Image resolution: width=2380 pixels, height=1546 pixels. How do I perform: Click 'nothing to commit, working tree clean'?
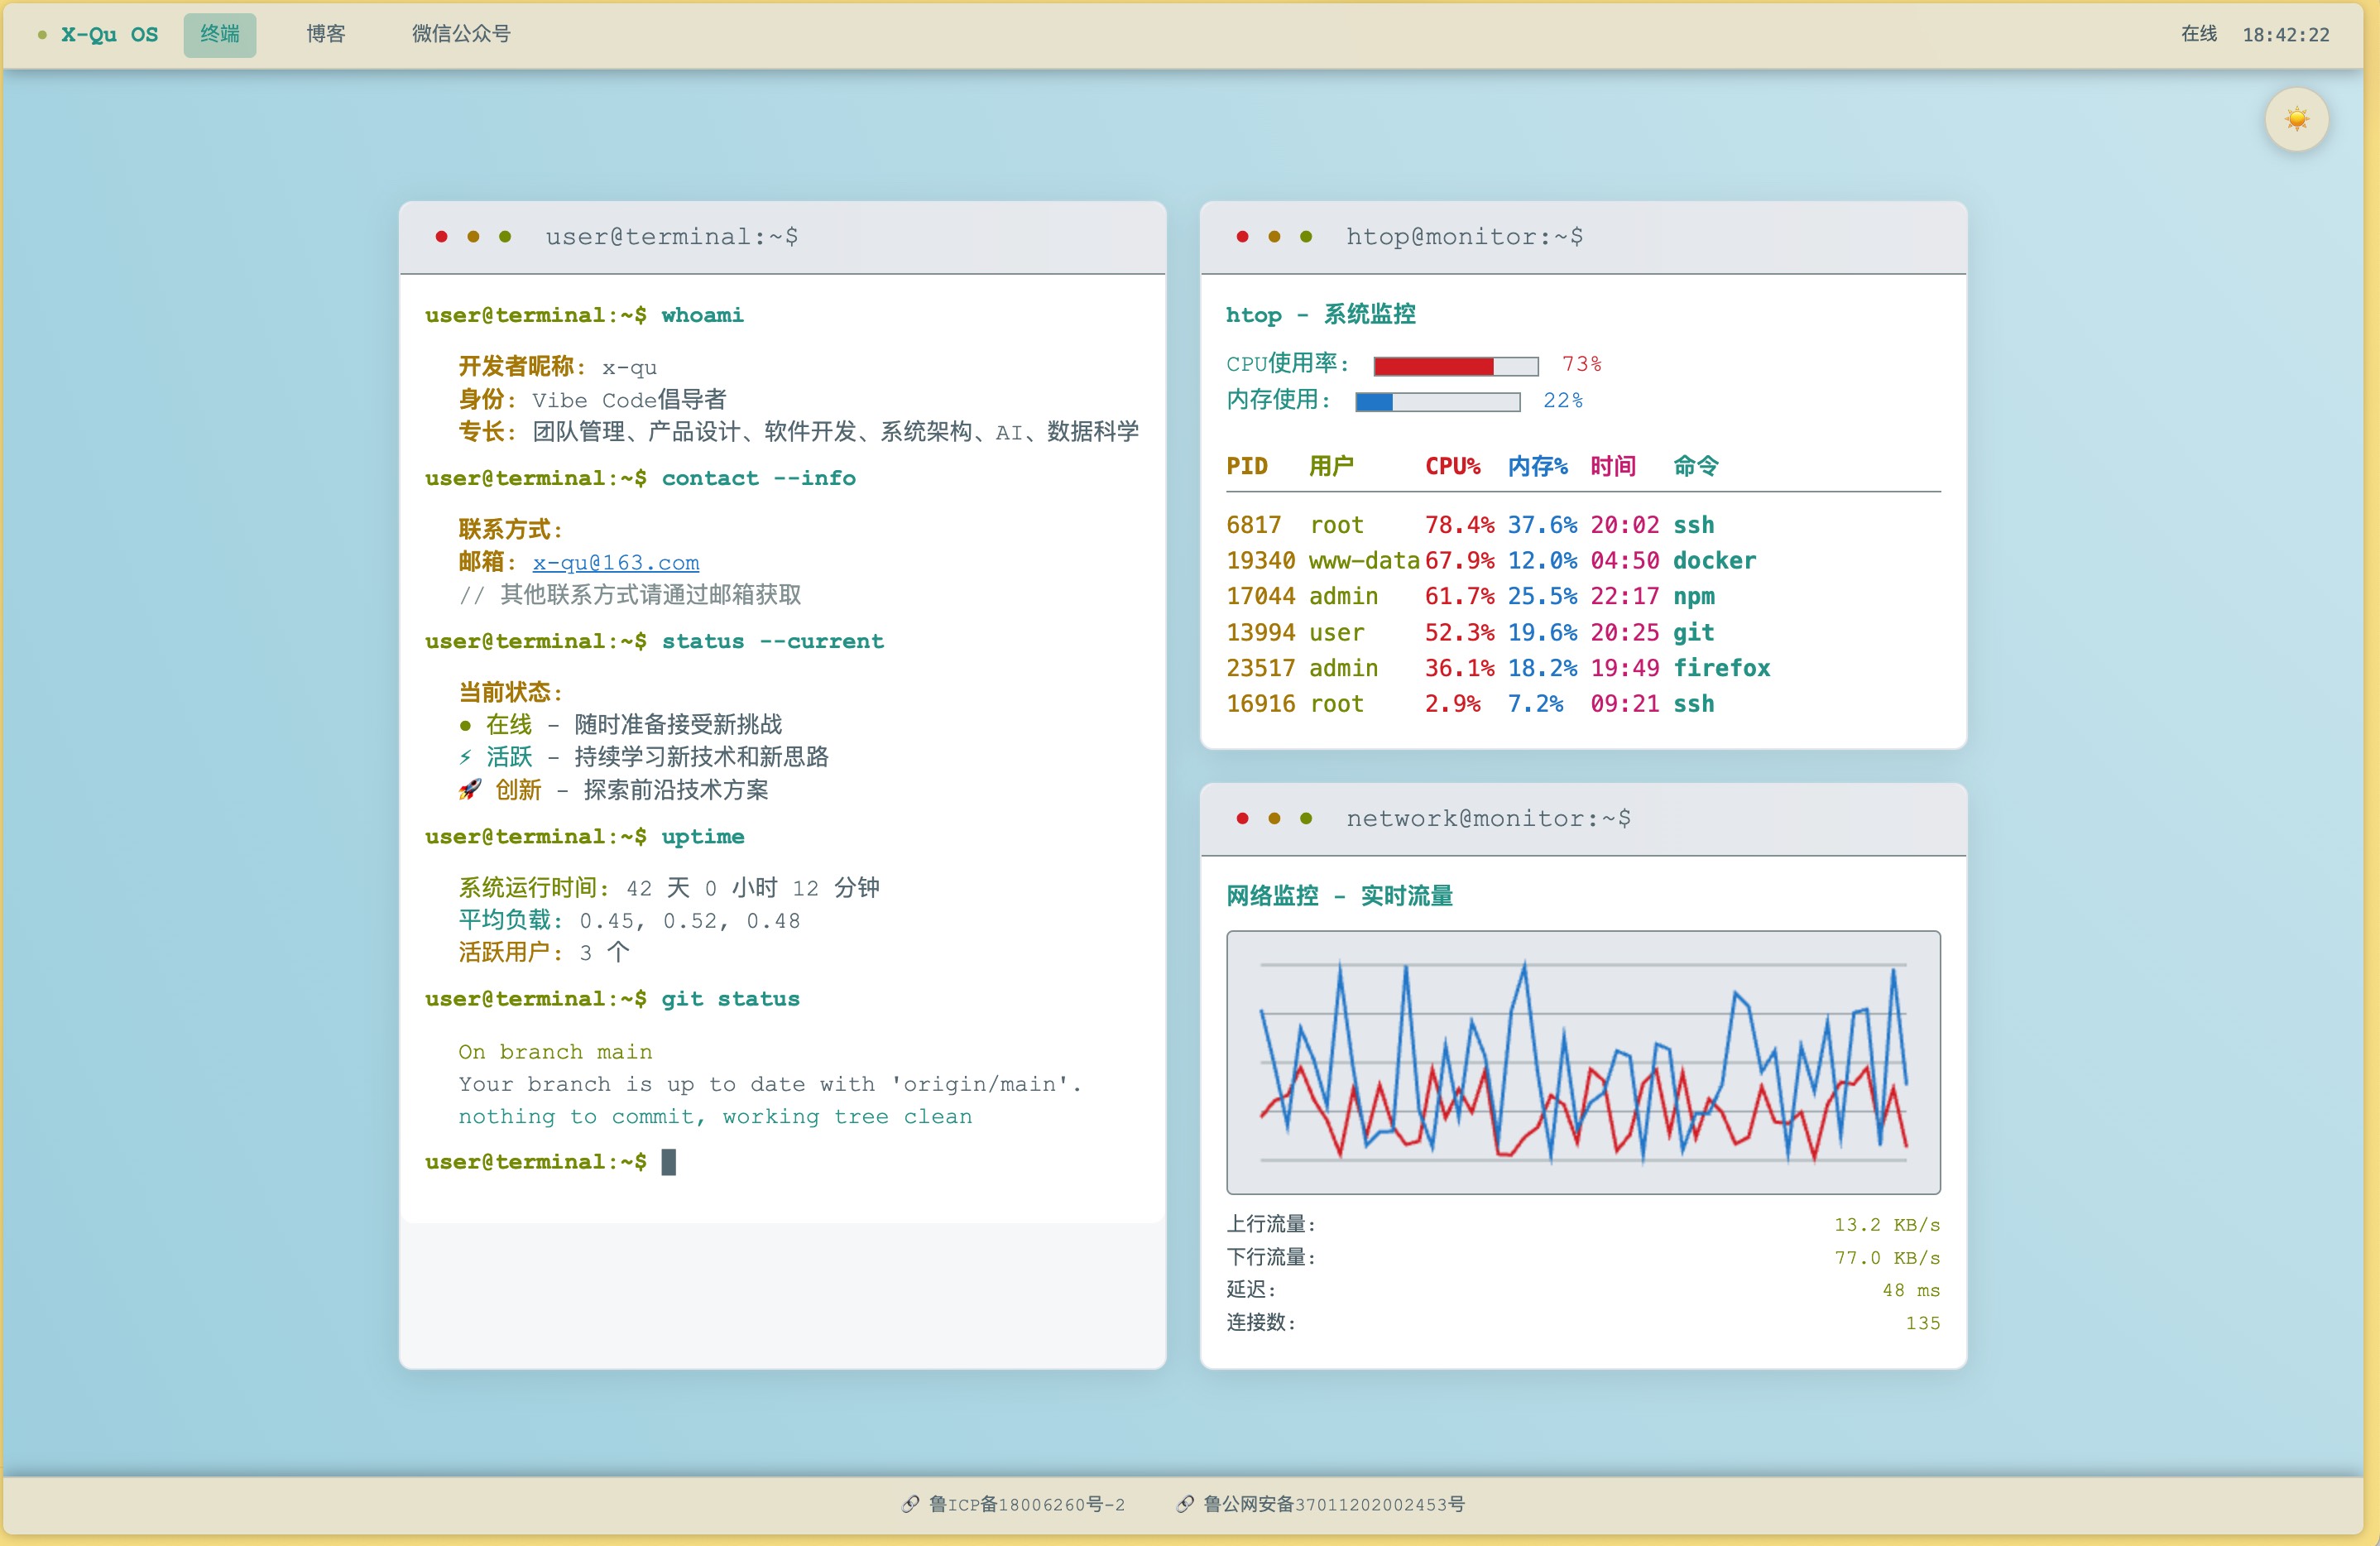coord(715,1117)
